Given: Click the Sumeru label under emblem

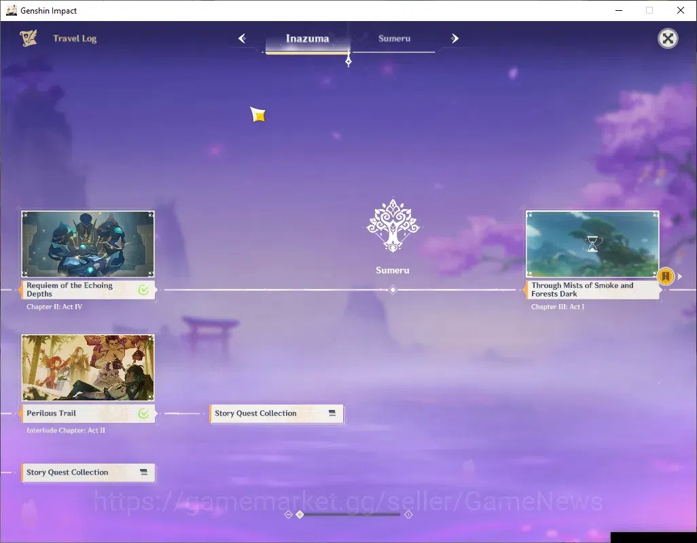Looking at the screenshot, I should pos(393,270).
